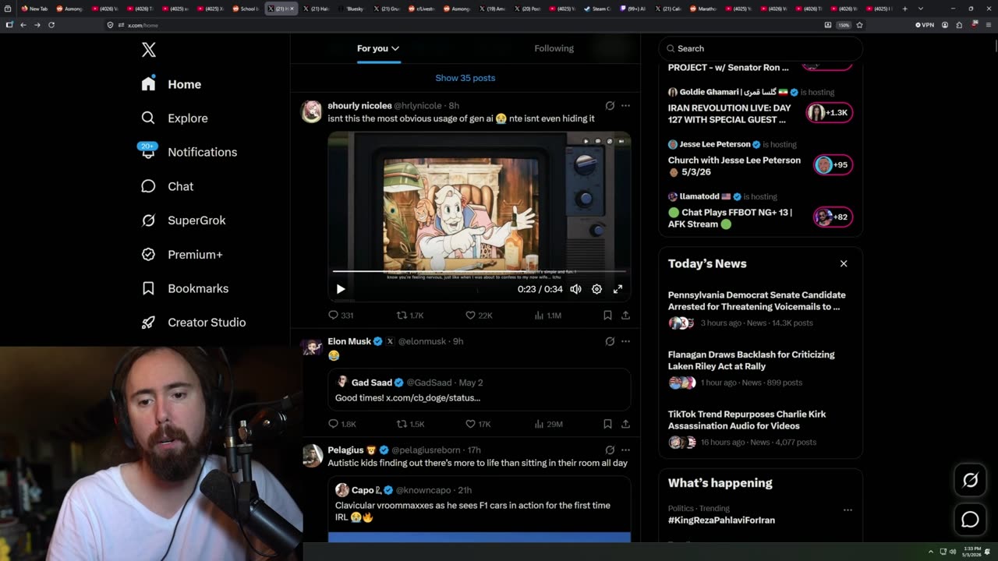Viewport: 998px width, 561px height.
Task: Open #KingRezaPahlaviForIran trending topic
Action: [721, 520]
